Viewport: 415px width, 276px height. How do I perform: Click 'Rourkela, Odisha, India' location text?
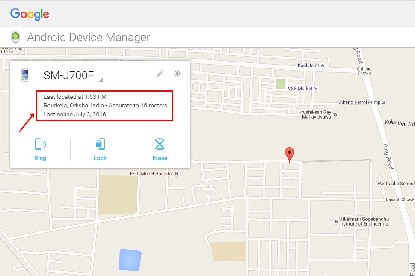pos(74,105)
